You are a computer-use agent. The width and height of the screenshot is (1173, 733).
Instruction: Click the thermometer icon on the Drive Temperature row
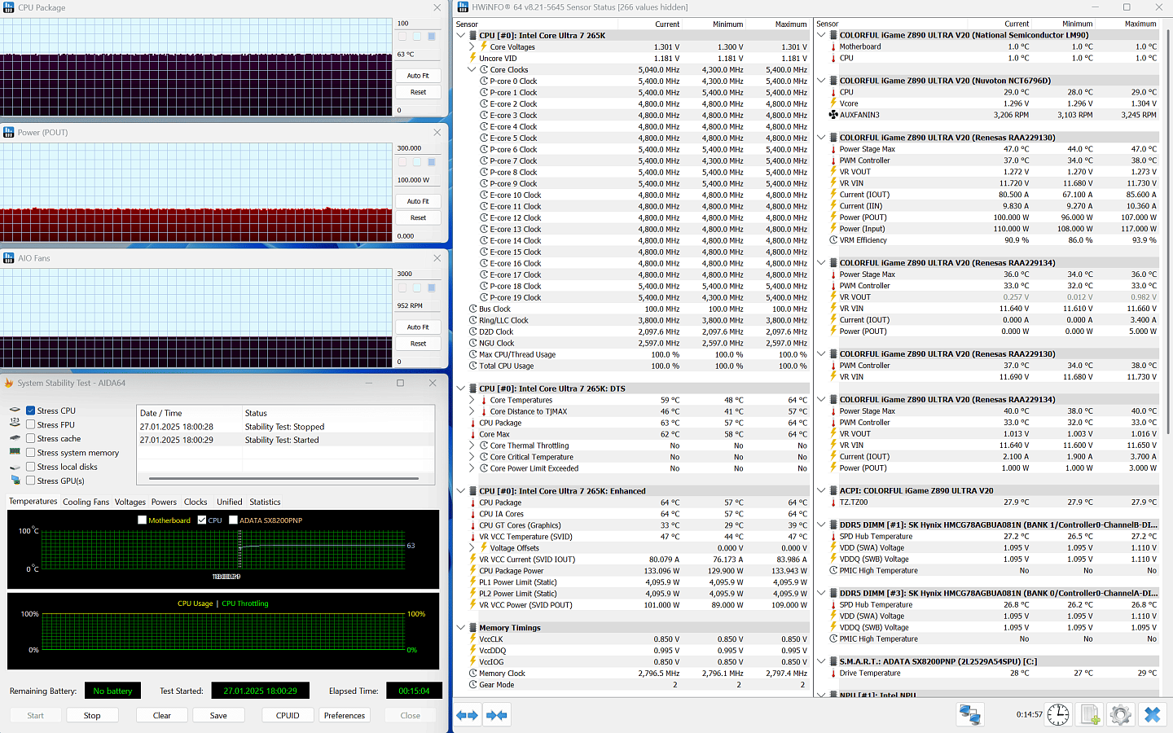click(833, 674)
